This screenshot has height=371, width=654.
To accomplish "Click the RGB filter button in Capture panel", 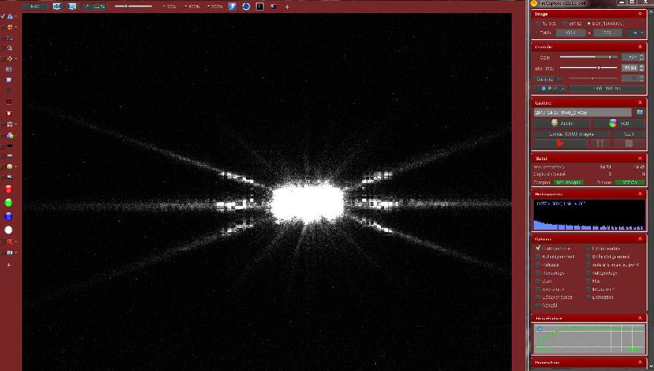I will [619, 123].
